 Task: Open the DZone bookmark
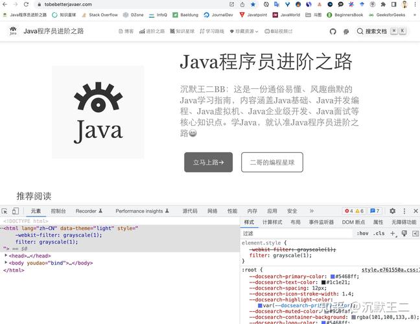coord(133,15)
